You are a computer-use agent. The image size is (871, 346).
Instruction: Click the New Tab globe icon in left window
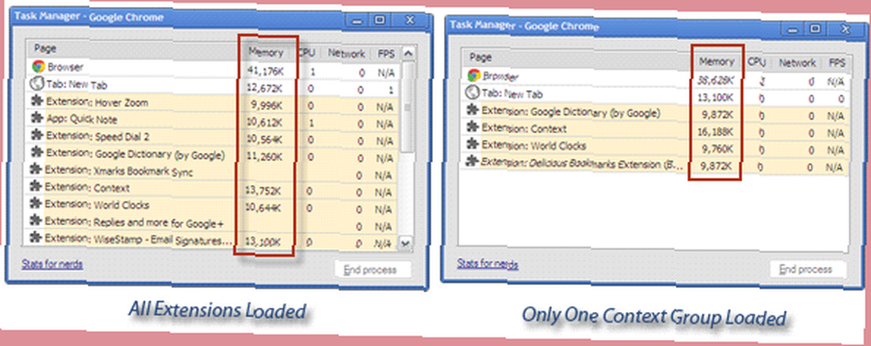pyautogui.click(x=37, y=85)
